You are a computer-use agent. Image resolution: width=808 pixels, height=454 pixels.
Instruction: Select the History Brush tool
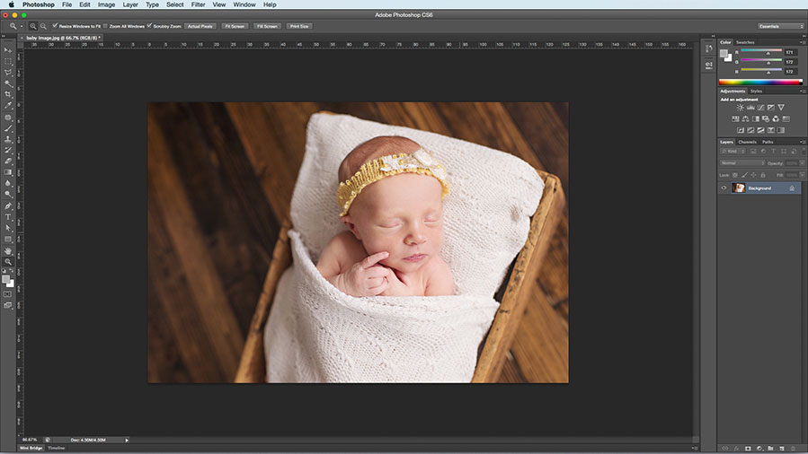point(8,150)
